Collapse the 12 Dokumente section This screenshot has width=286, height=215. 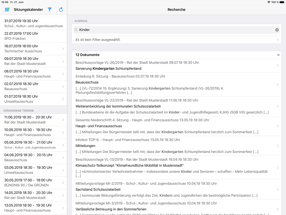(278, 55)
